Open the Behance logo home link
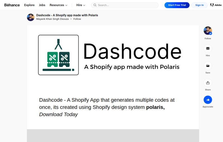Image resolution: width=223 pixels, height=142 pixels. [12, 5]
